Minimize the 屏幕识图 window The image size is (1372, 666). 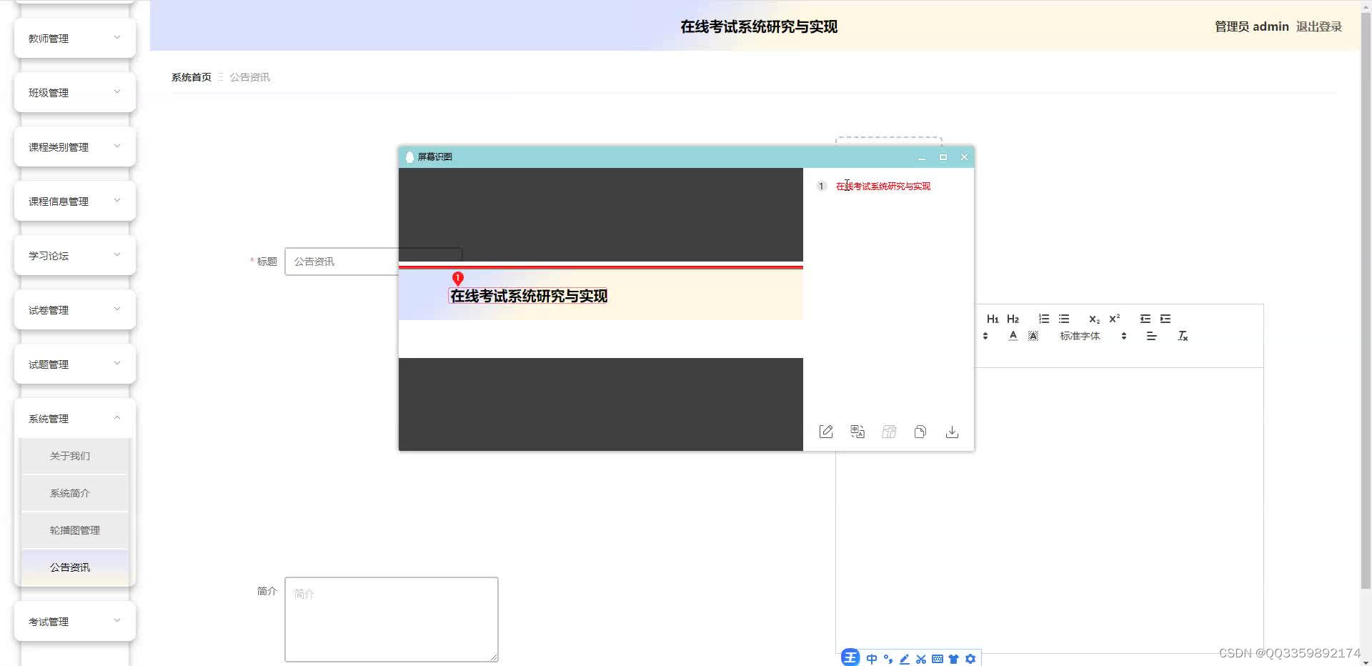tap(922, 157)
